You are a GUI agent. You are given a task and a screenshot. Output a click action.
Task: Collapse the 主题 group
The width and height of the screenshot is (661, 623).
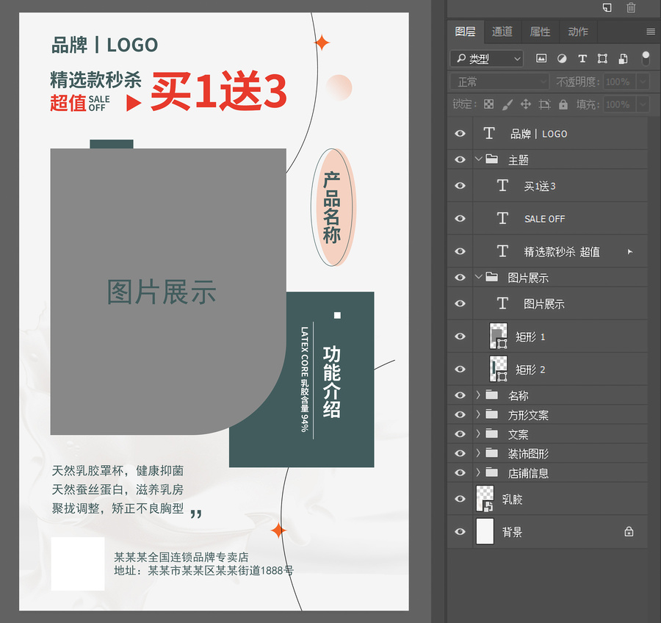(x=478, y=159)
